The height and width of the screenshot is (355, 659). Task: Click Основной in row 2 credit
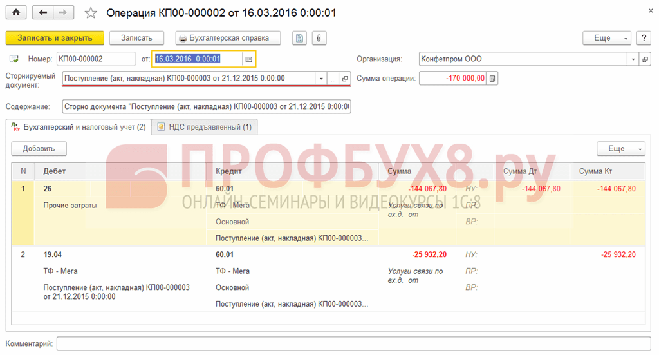[232, 288]
